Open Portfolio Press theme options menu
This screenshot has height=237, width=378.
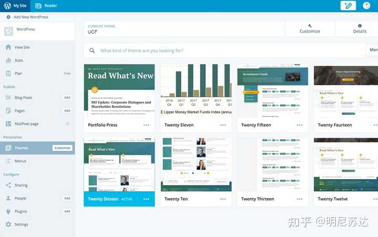pyautogui.click(x=146, y=125)
